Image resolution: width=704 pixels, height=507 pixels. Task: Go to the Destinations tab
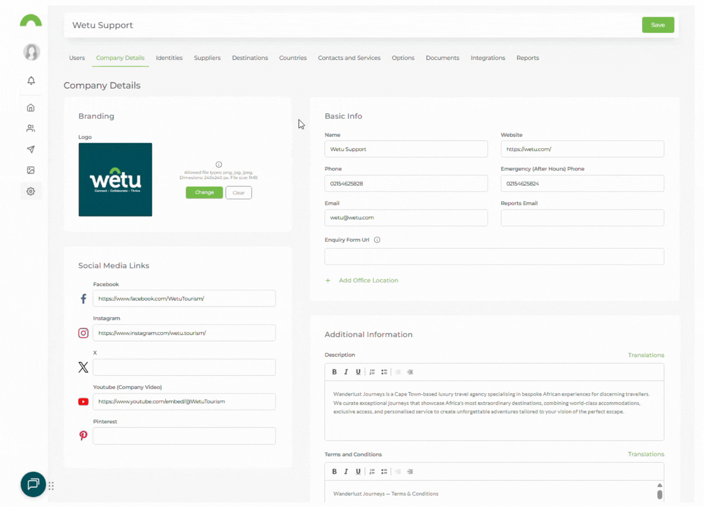click(250, 58)
